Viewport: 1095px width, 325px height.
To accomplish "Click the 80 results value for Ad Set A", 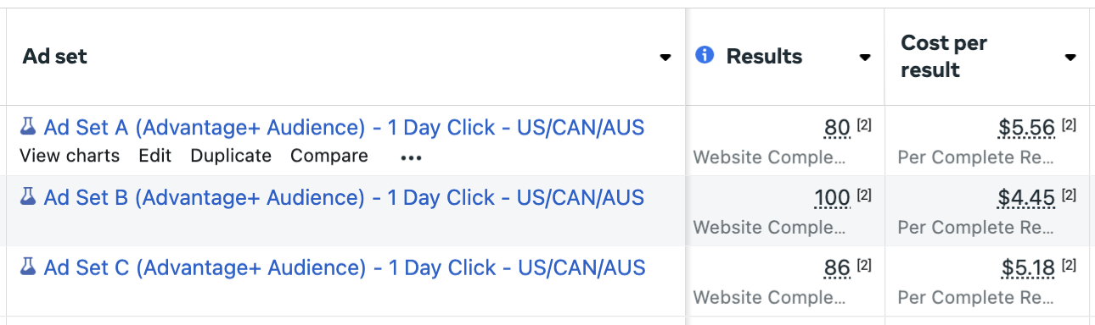I will tap(837, 129).
